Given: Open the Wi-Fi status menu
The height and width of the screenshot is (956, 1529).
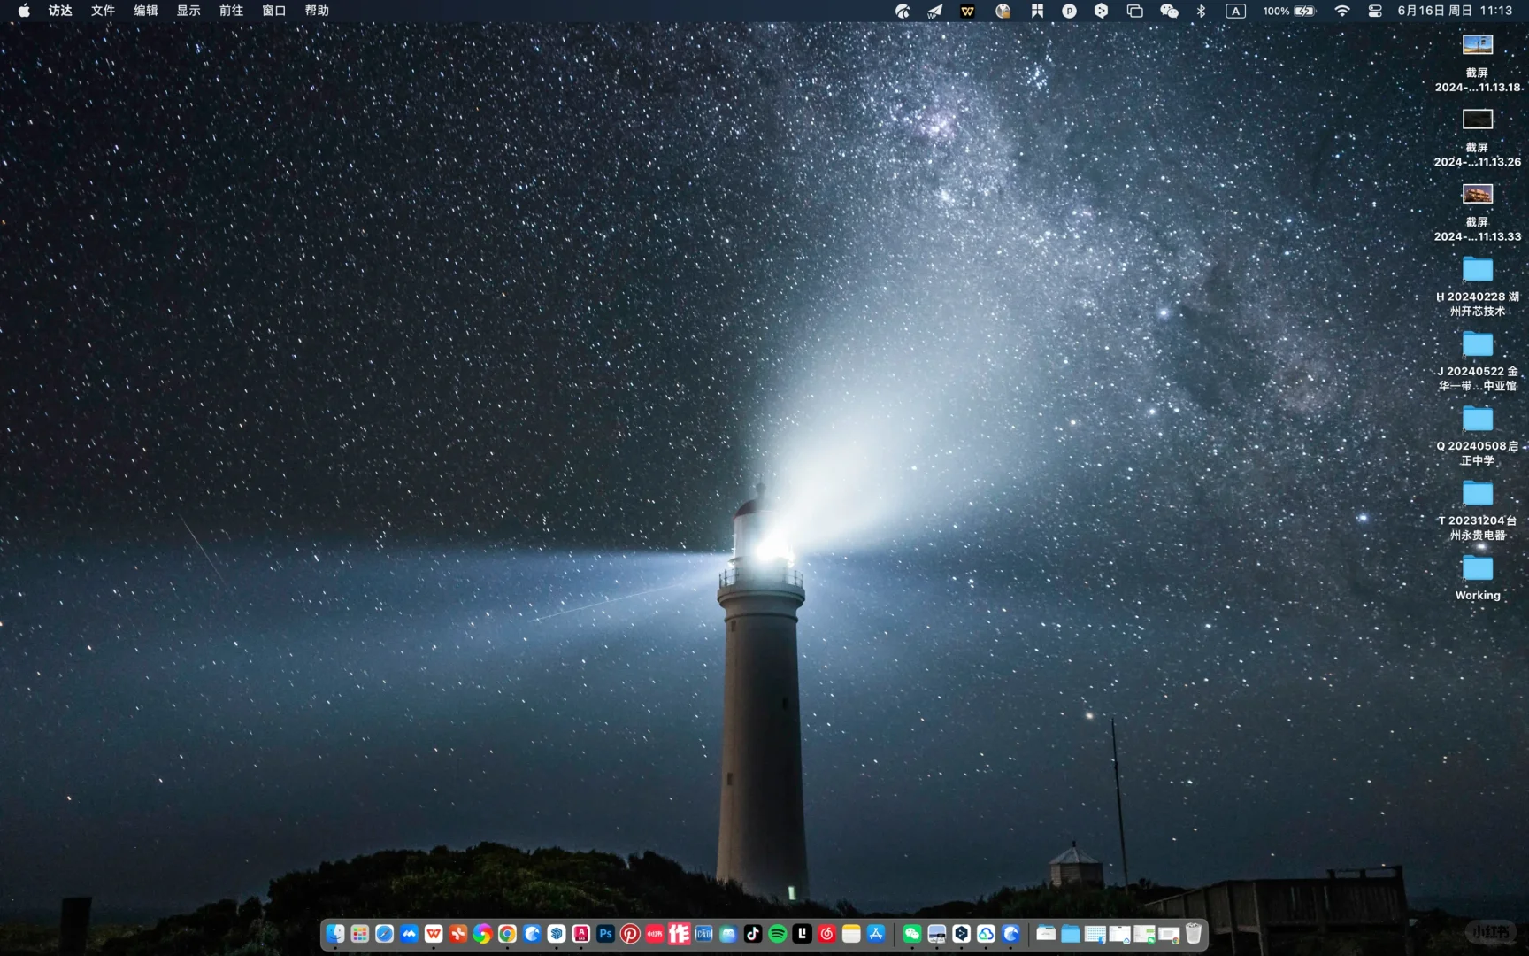Looking at the screenshot, I should click(1342, 11).
